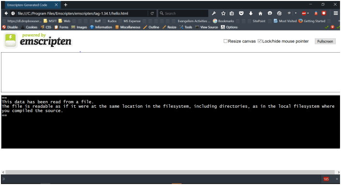The height and width of the screenshot is (185, 341).
Task: Bookmark this page with the star icon
Action: pyautogui.click(x=223, y=14)
